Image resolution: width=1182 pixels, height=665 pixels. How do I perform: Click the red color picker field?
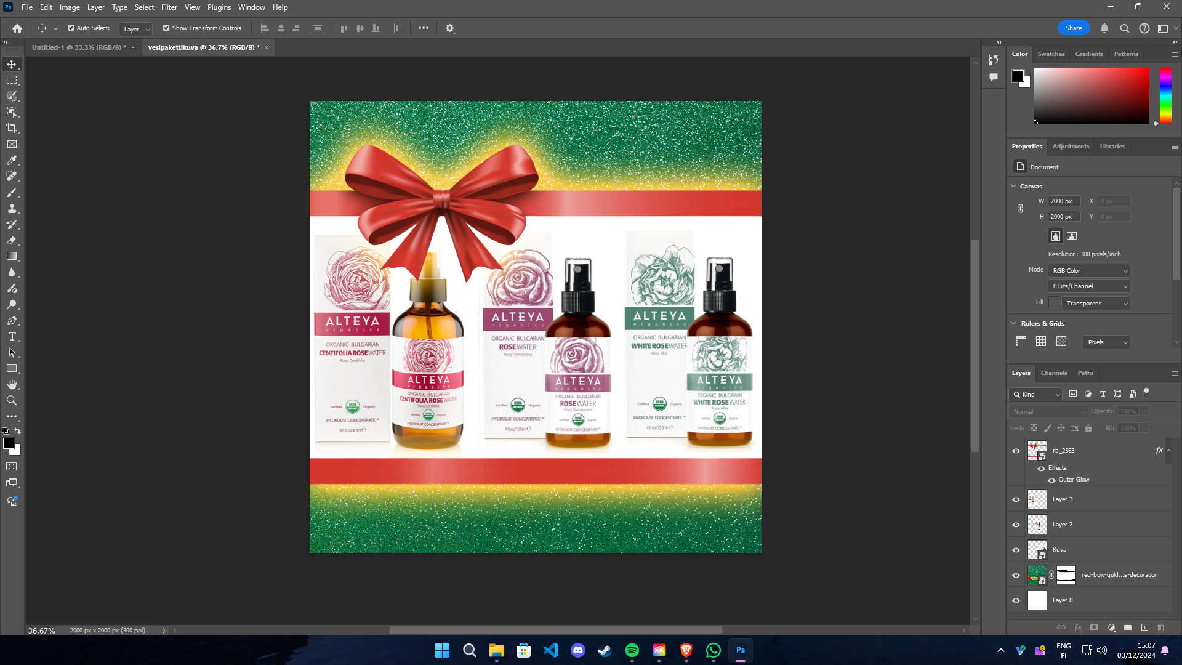(x=1091, y=95)
